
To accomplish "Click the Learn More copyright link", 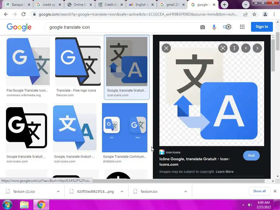I will (x=224, y=172).
